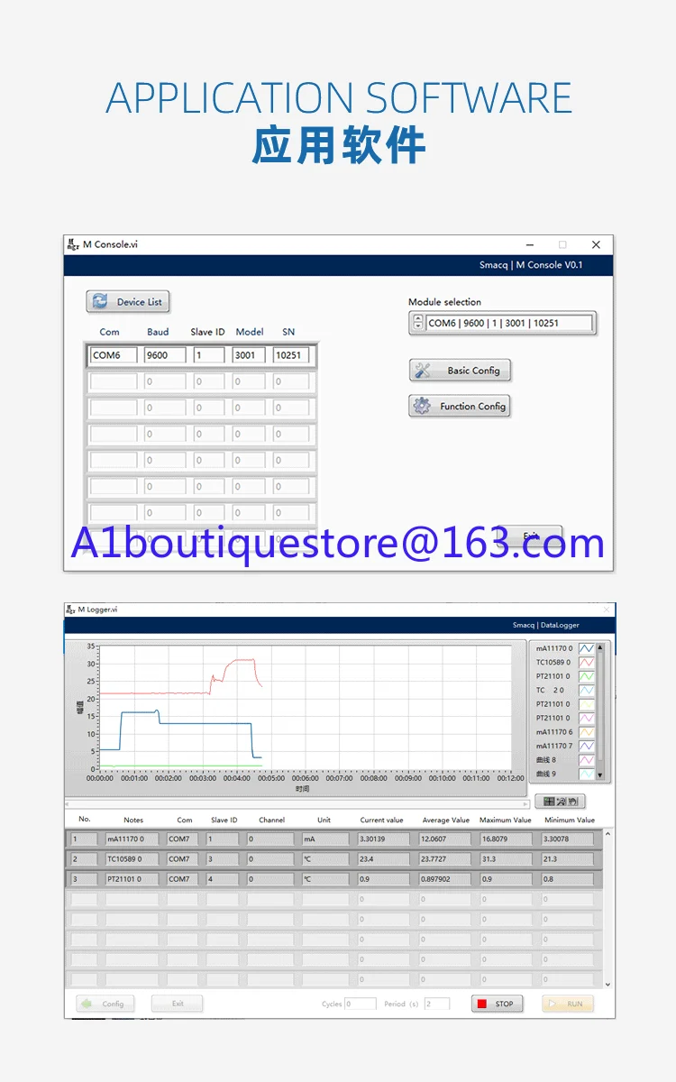Click the Function Config button

pos(460,407)
